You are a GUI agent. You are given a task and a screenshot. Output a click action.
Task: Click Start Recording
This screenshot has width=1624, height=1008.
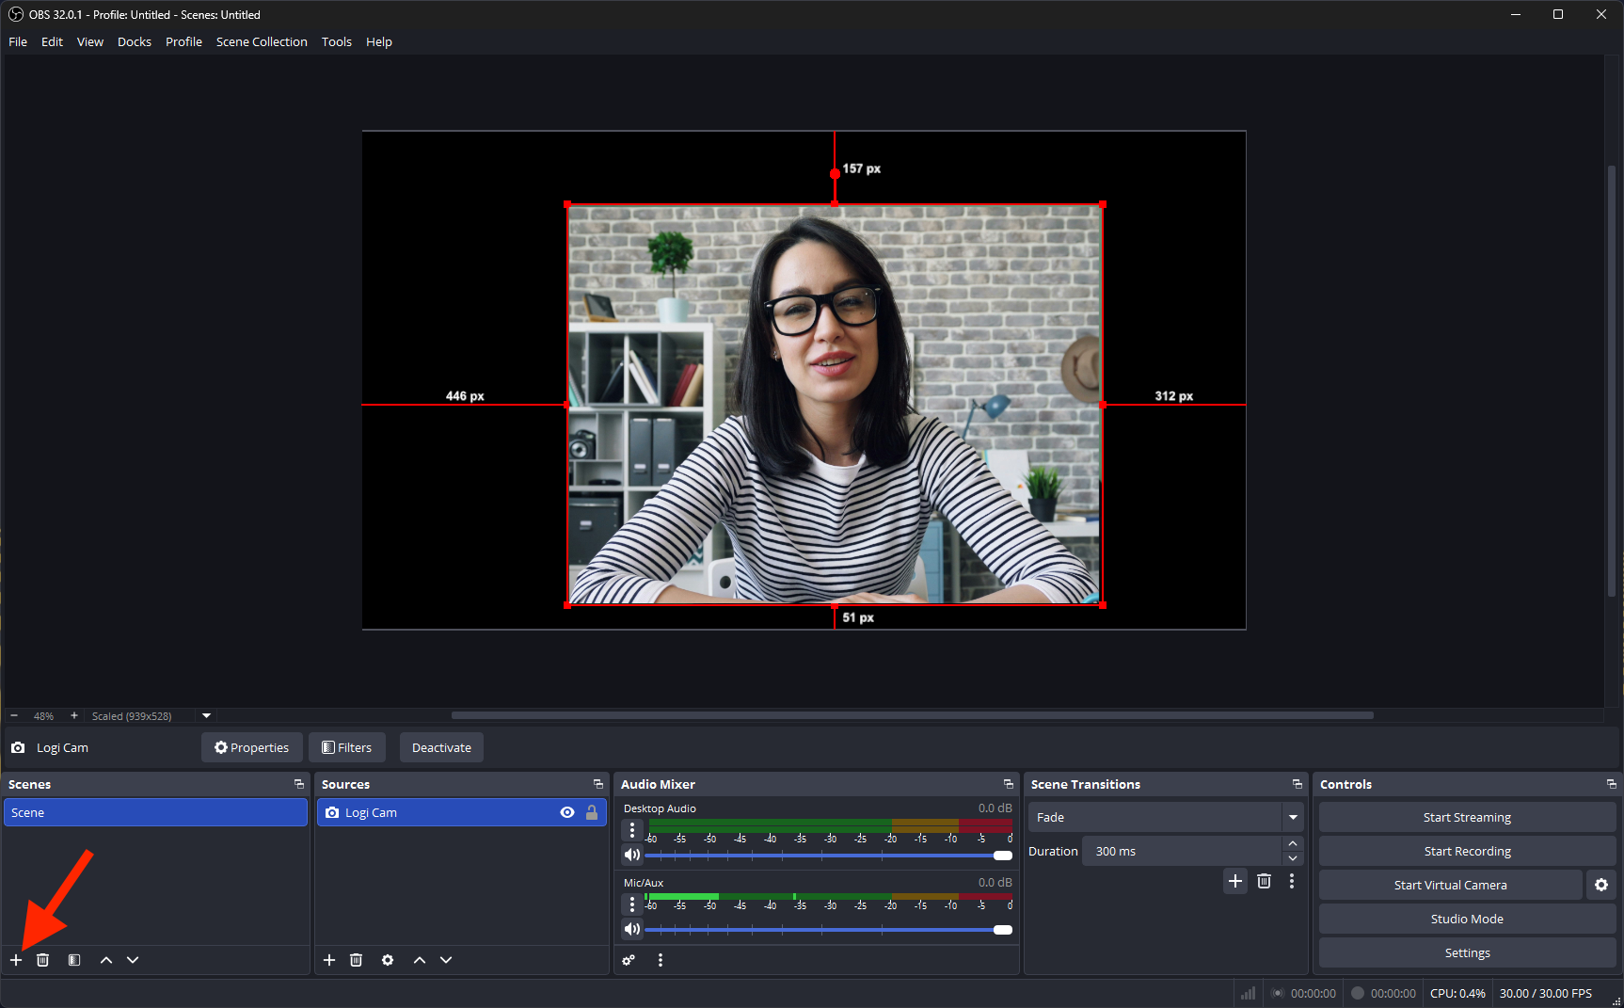1467,851
